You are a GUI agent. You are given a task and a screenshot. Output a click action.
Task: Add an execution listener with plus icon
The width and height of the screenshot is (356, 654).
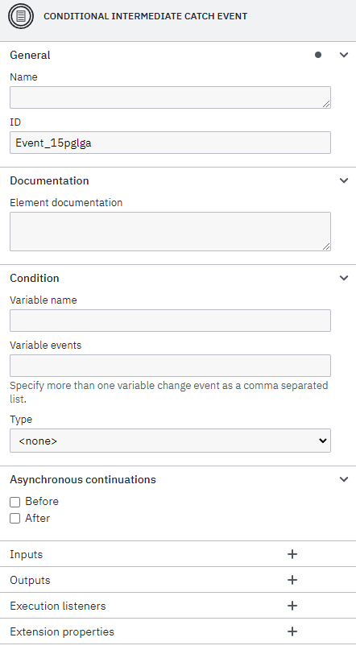(x=292, y=606)
